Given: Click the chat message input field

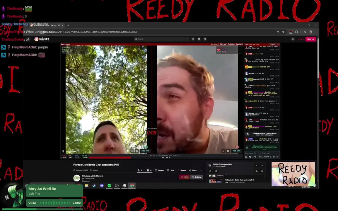Looking at the screenshot, I should (x=262, y=153).
